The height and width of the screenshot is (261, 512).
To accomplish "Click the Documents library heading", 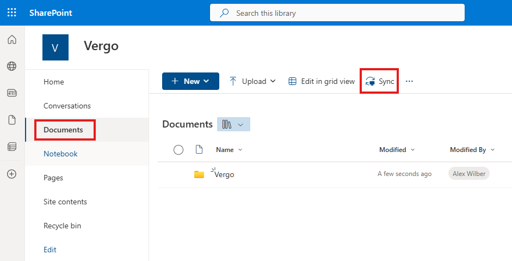I will 187,124.
